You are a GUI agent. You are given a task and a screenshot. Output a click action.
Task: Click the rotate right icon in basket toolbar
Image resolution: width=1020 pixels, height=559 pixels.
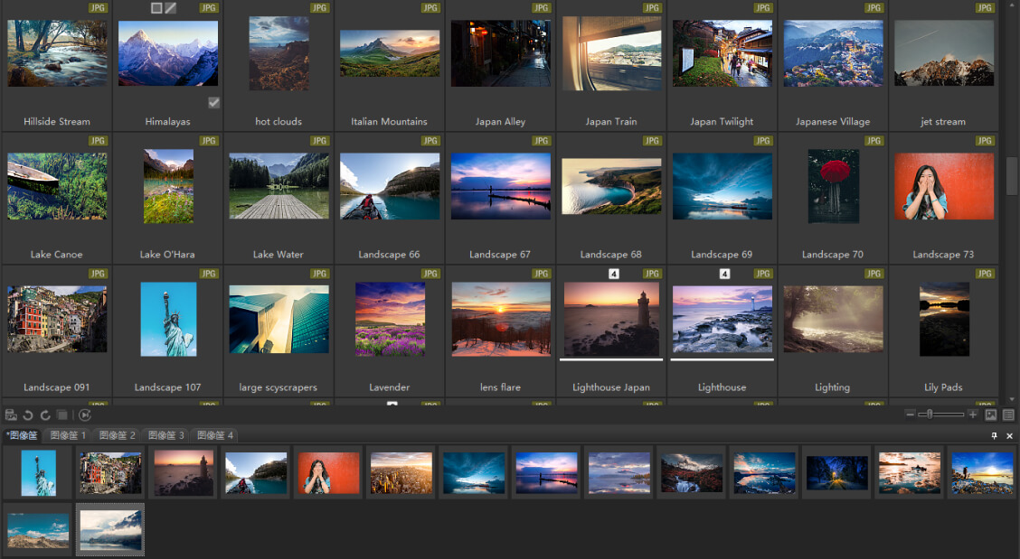[45, 415]
